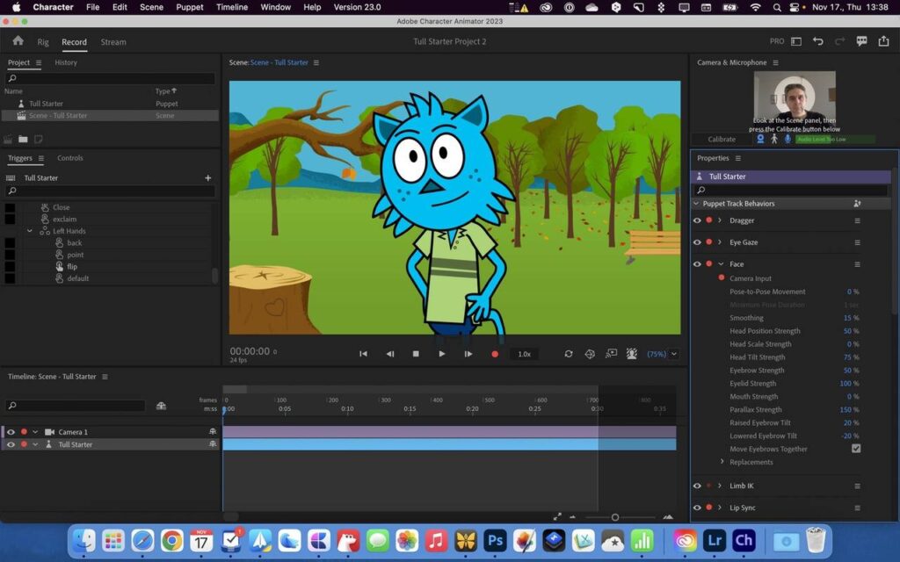The image size is (900, 562).
Task: Play the scene
Action: pos(441,354)
